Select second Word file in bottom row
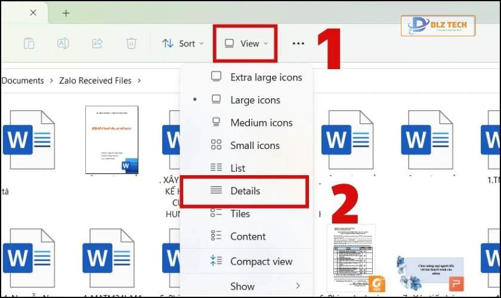 click(109, 258)
